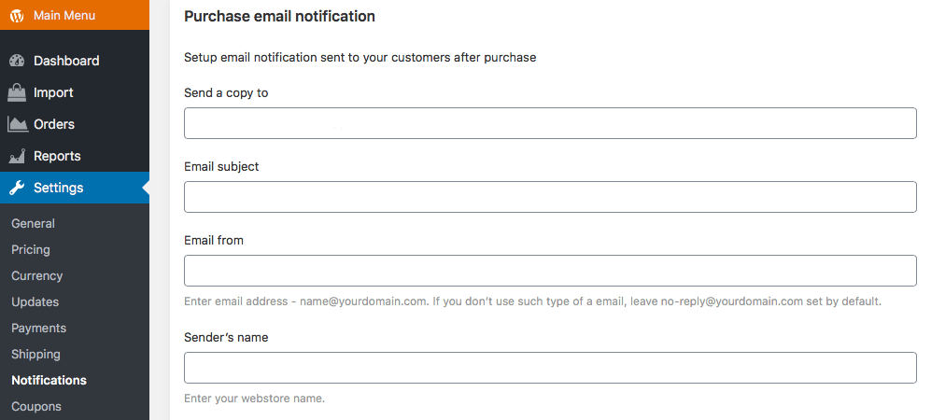This screenshot has height=420, width=931.
Task: Click the Orders chart icon
Action: point(17,124)
